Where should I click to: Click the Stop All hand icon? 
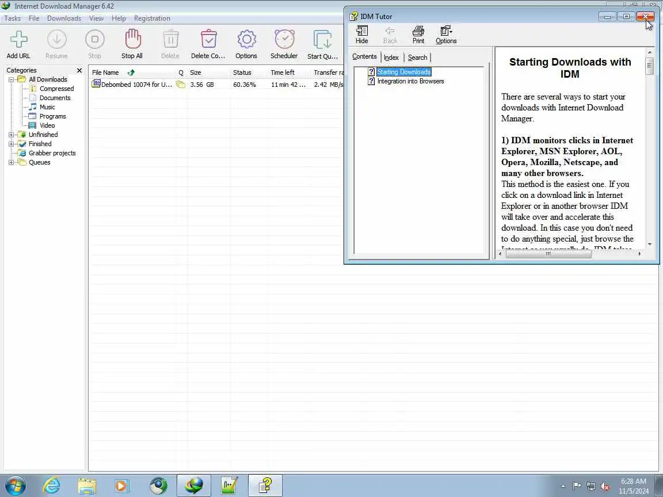click(x=132, y=44)
